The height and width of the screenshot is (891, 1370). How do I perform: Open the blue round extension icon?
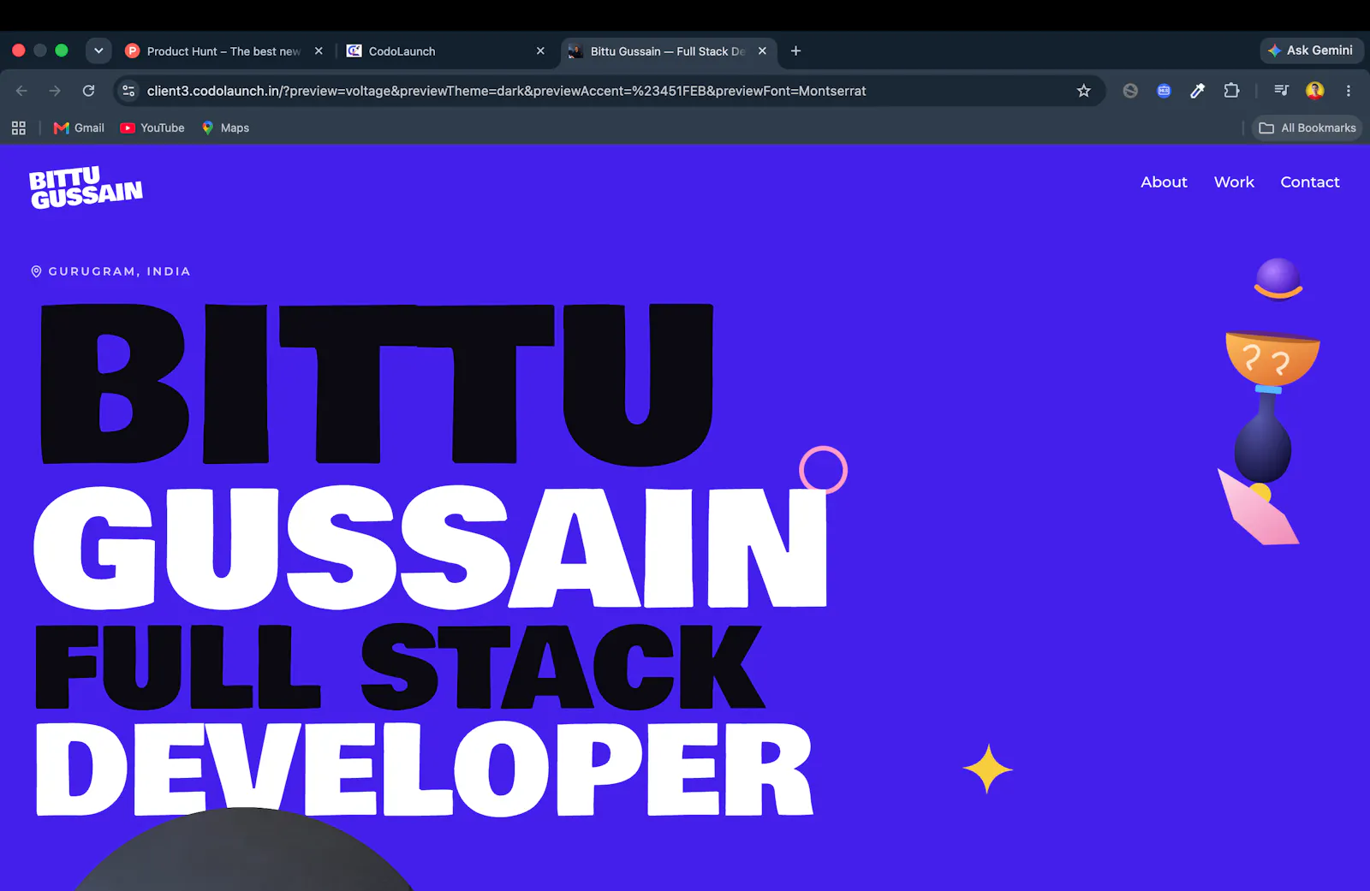1164,91
